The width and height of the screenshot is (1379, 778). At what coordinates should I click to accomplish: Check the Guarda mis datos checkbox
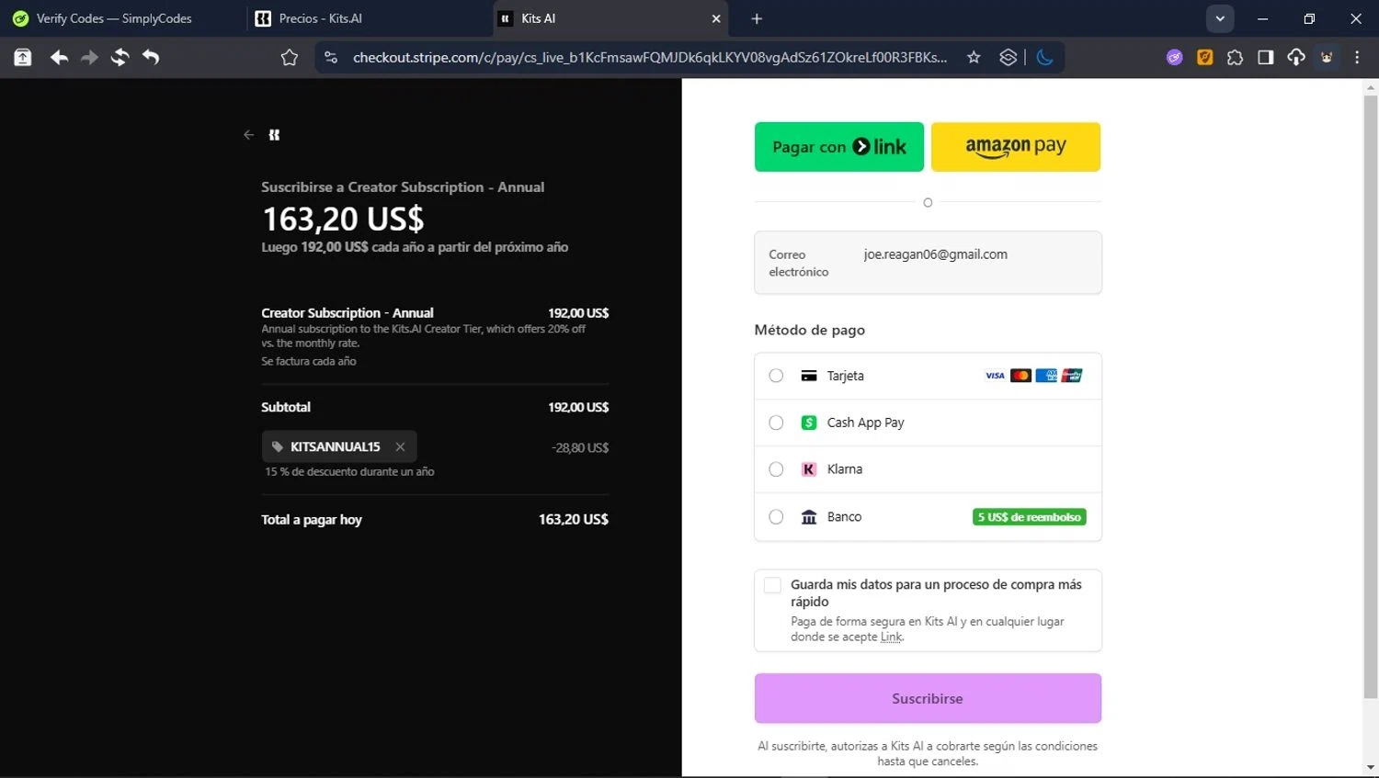coord(773,585)
